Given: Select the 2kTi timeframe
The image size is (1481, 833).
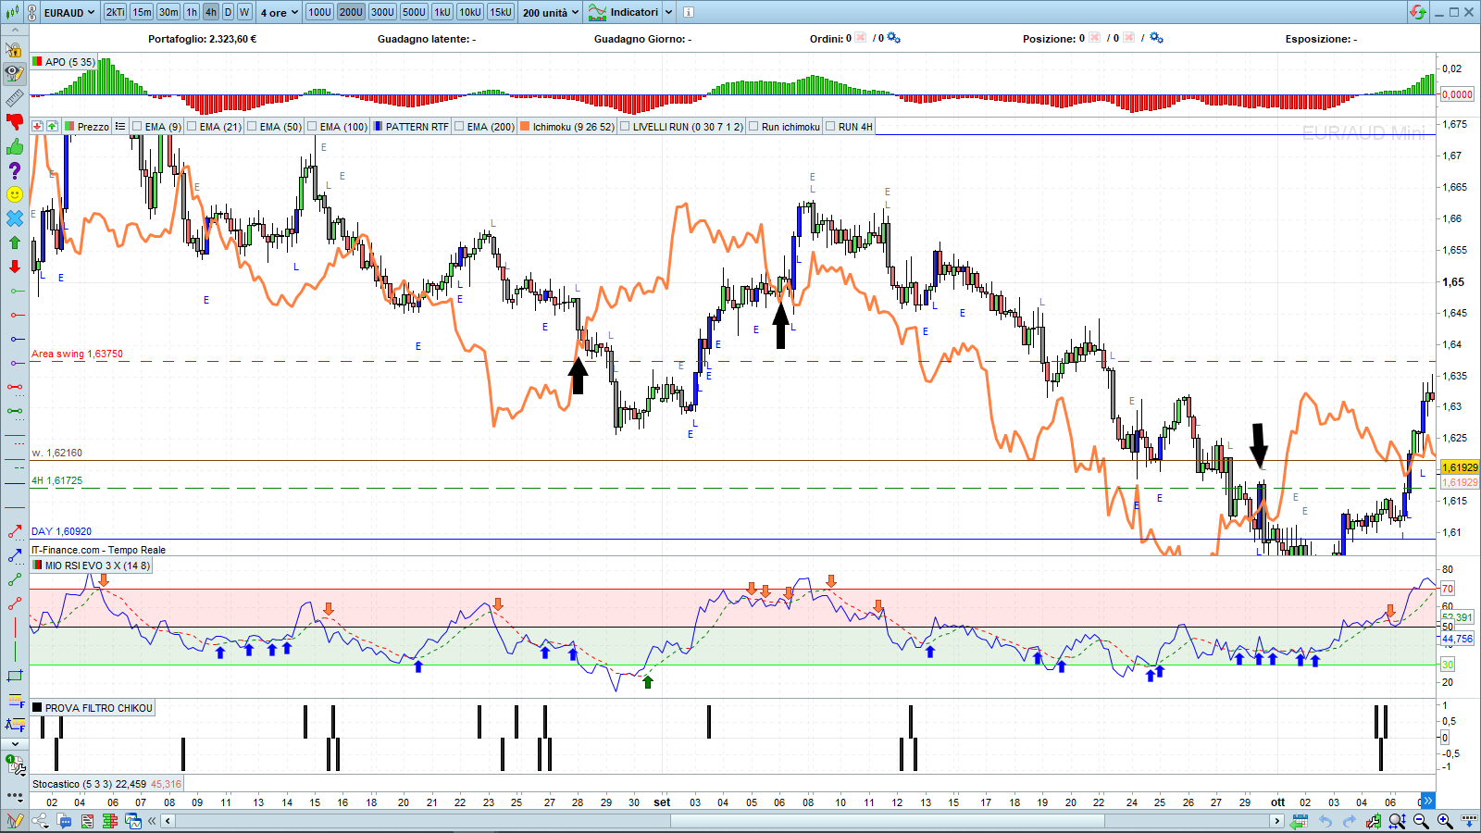Looking at the screenshot, I should click(x=115, y=12).
